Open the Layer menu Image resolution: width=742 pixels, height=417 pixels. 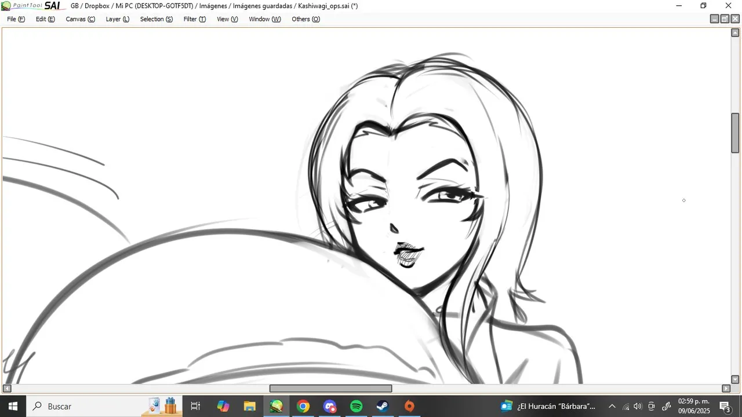point(117,19)
